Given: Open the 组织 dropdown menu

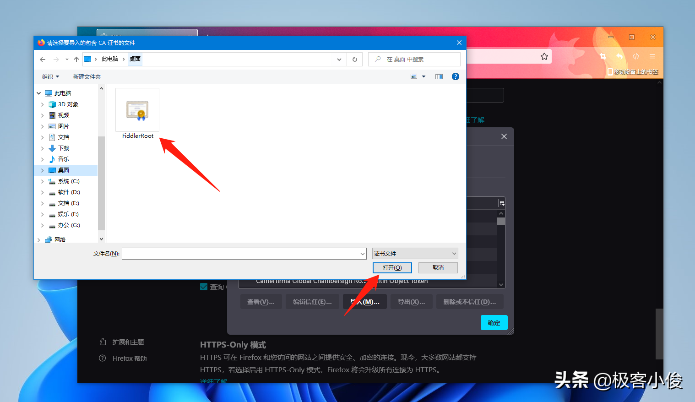Looking at the screenshot, I should (x=51, y=76).
